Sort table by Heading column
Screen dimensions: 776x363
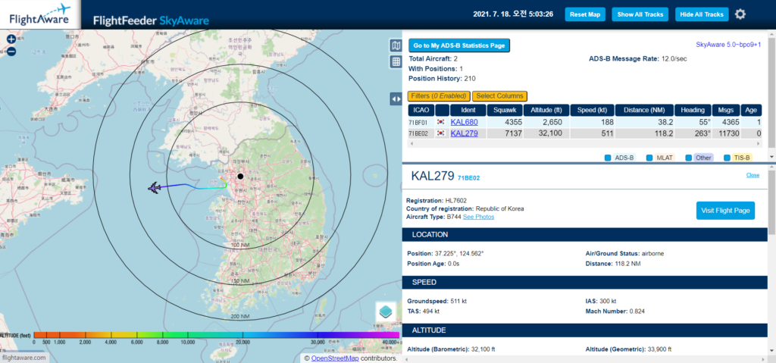[692, 110]
